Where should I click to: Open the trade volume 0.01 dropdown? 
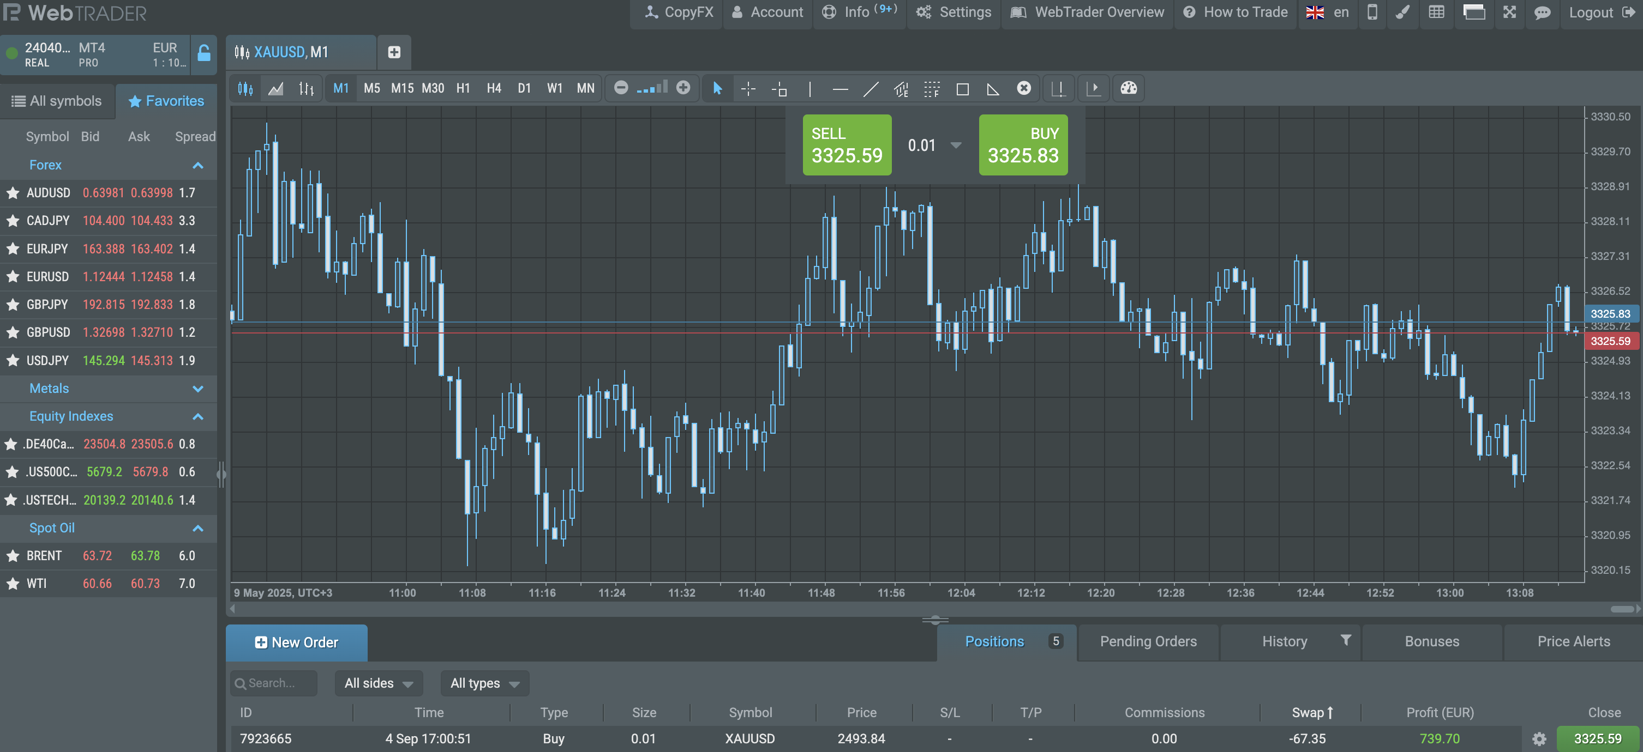click(x=956, y=145)
